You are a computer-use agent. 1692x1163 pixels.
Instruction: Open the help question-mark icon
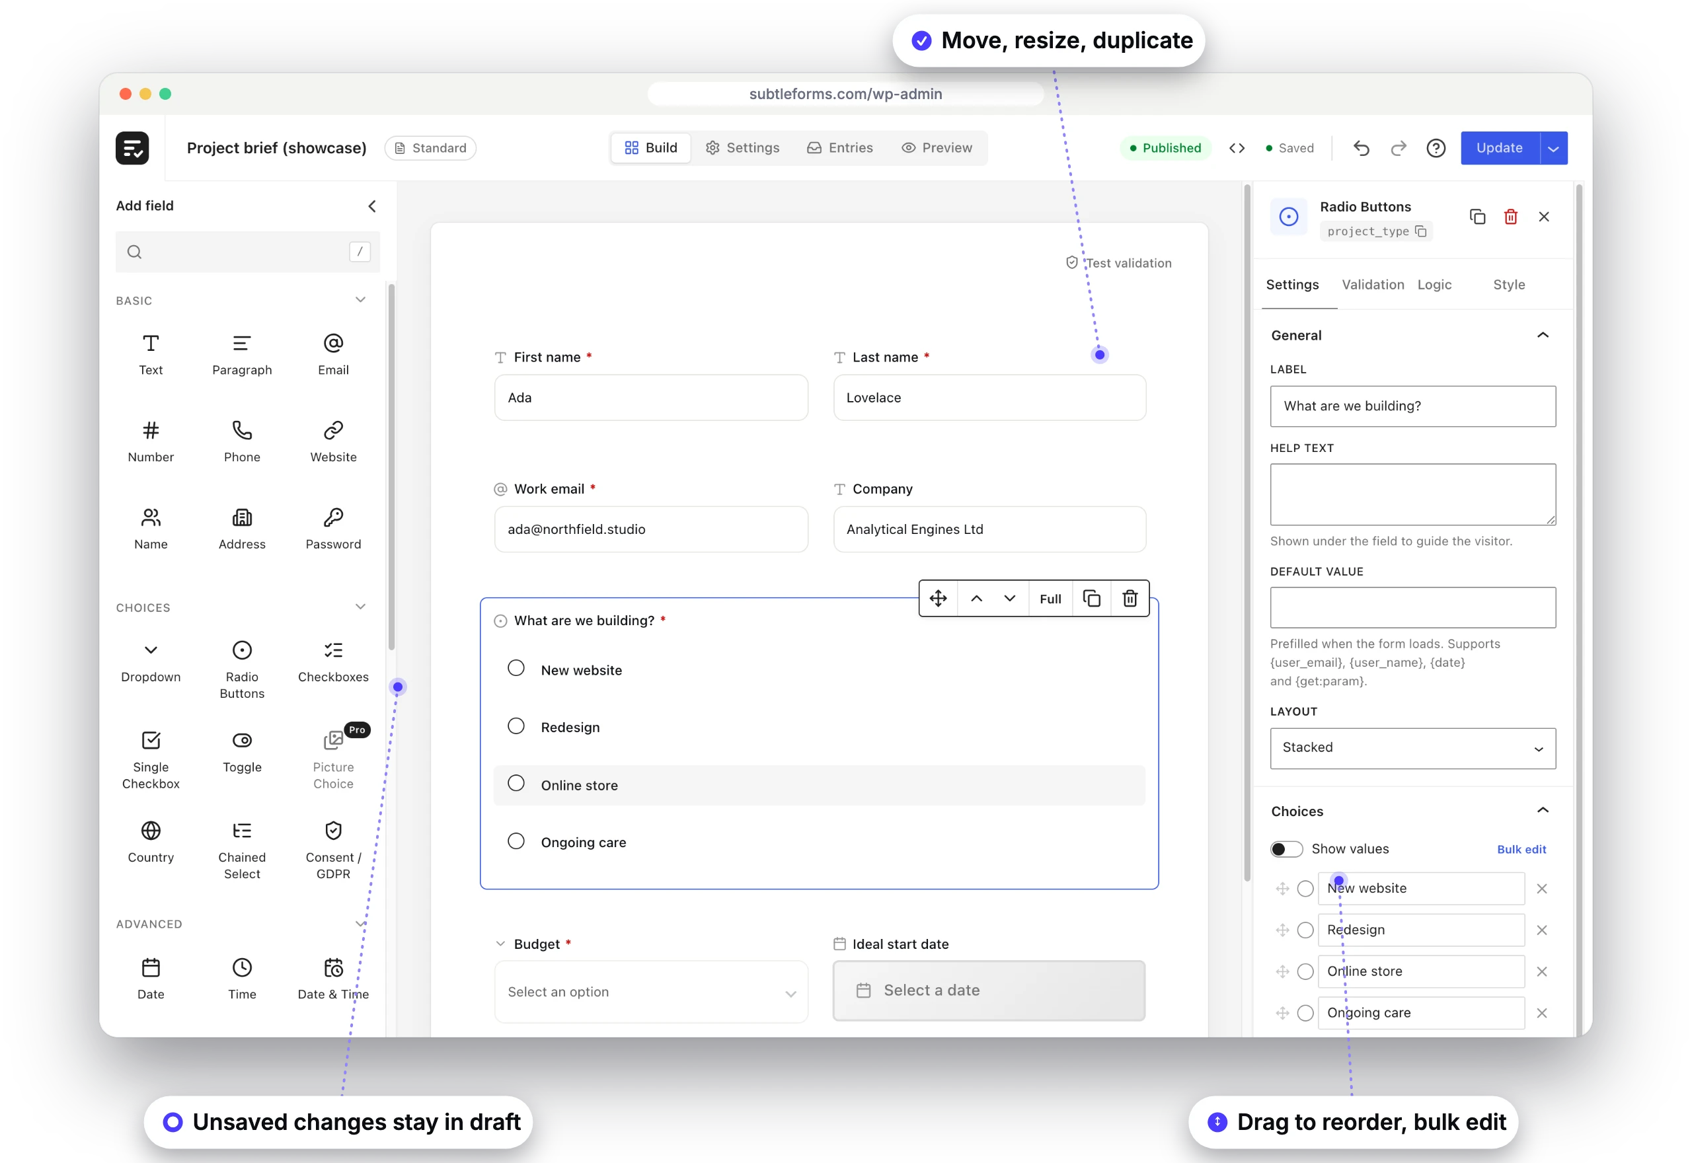1436,148
